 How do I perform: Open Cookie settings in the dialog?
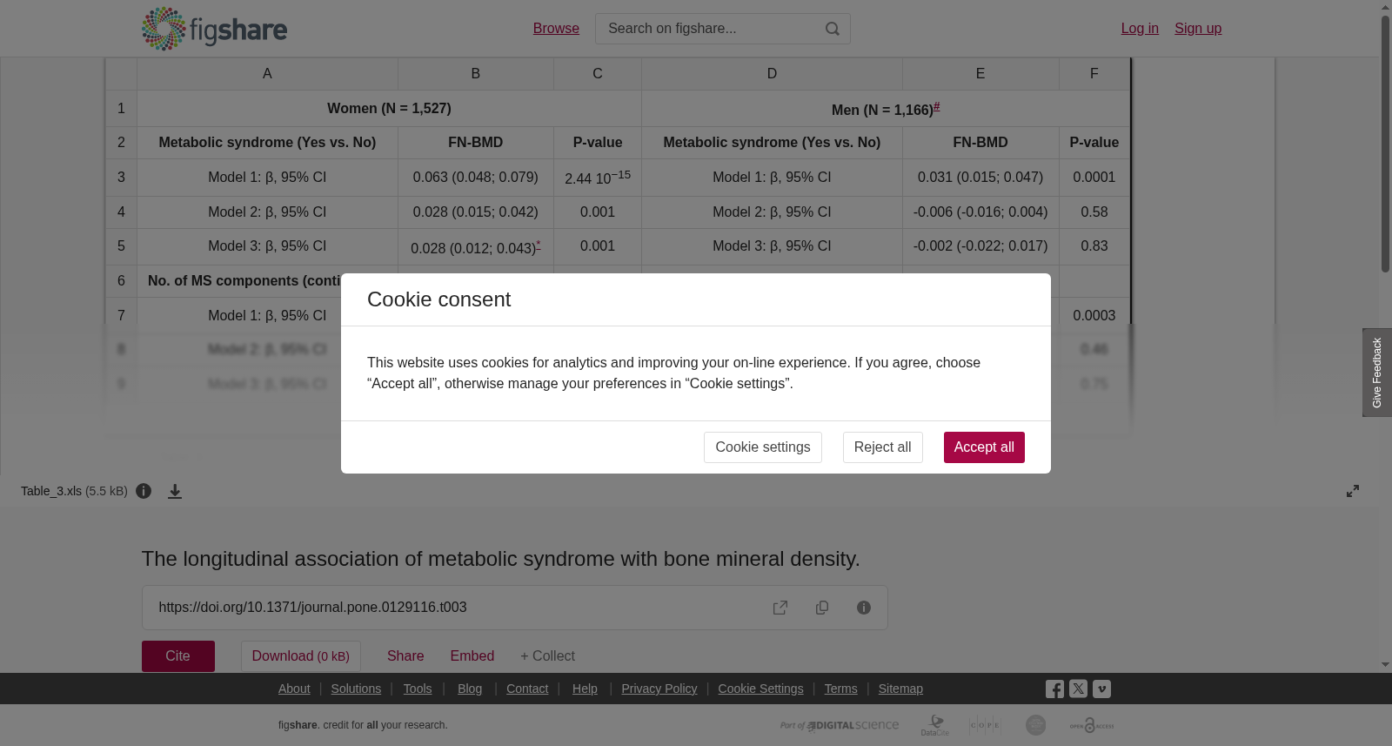pos(763,447)
